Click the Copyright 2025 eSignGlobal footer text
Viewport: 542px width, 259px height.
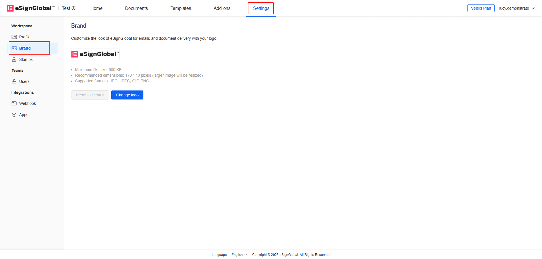point(291,255)
